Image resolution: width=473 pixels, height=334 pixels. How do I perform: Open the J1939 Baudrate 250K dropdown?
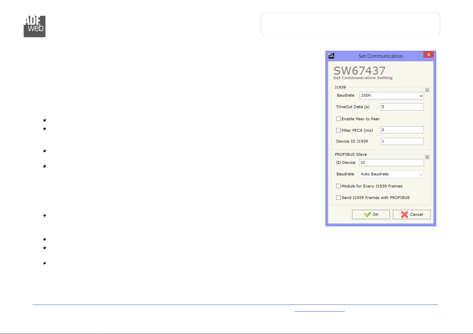[x=392, y=96]
